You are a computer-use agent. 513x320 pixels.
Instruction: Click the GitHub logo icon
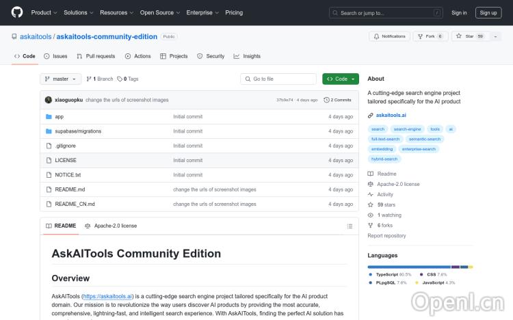(x=17, y=12)
